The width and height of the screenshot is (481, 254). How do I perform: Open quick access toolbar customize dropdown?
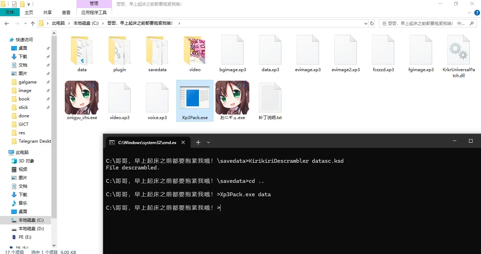coord(29,4)
